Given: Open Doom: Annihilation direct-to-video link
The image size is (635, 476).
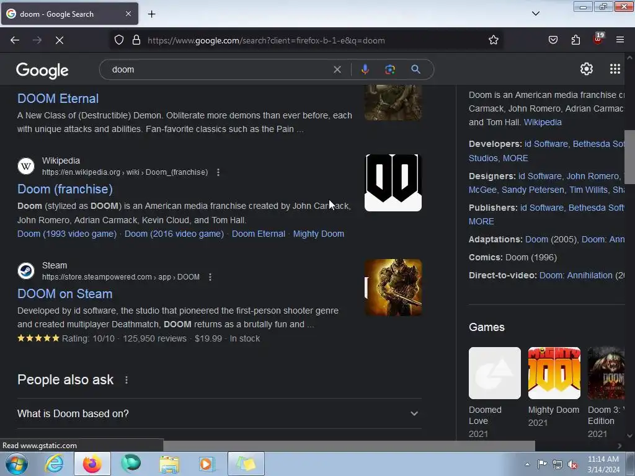Looking at the screenshot, I should pyautogui.click(x=575, y=276).
